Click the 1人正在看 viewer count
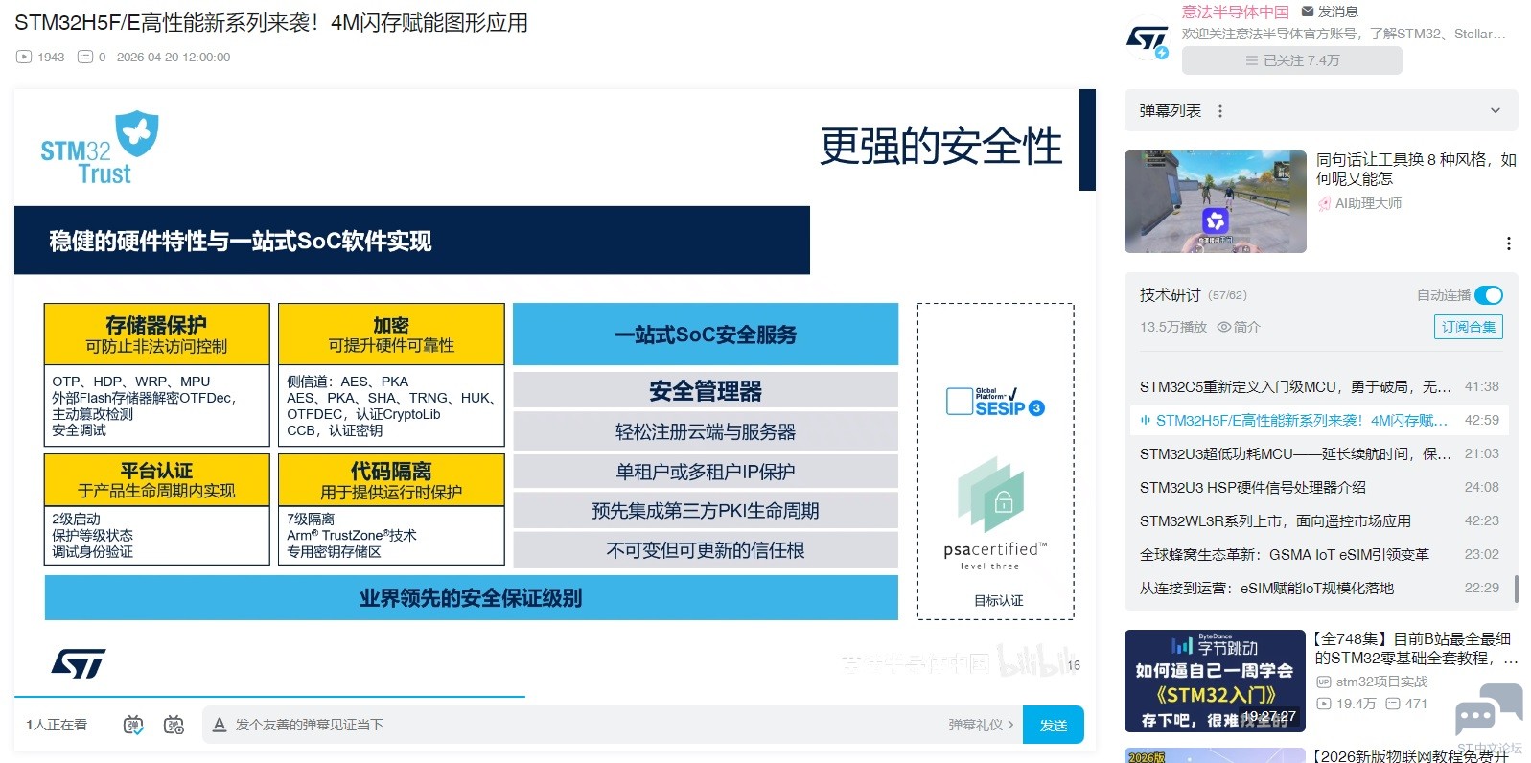The width and height of the screenshot is (1531, 763). tap(57, 725)
